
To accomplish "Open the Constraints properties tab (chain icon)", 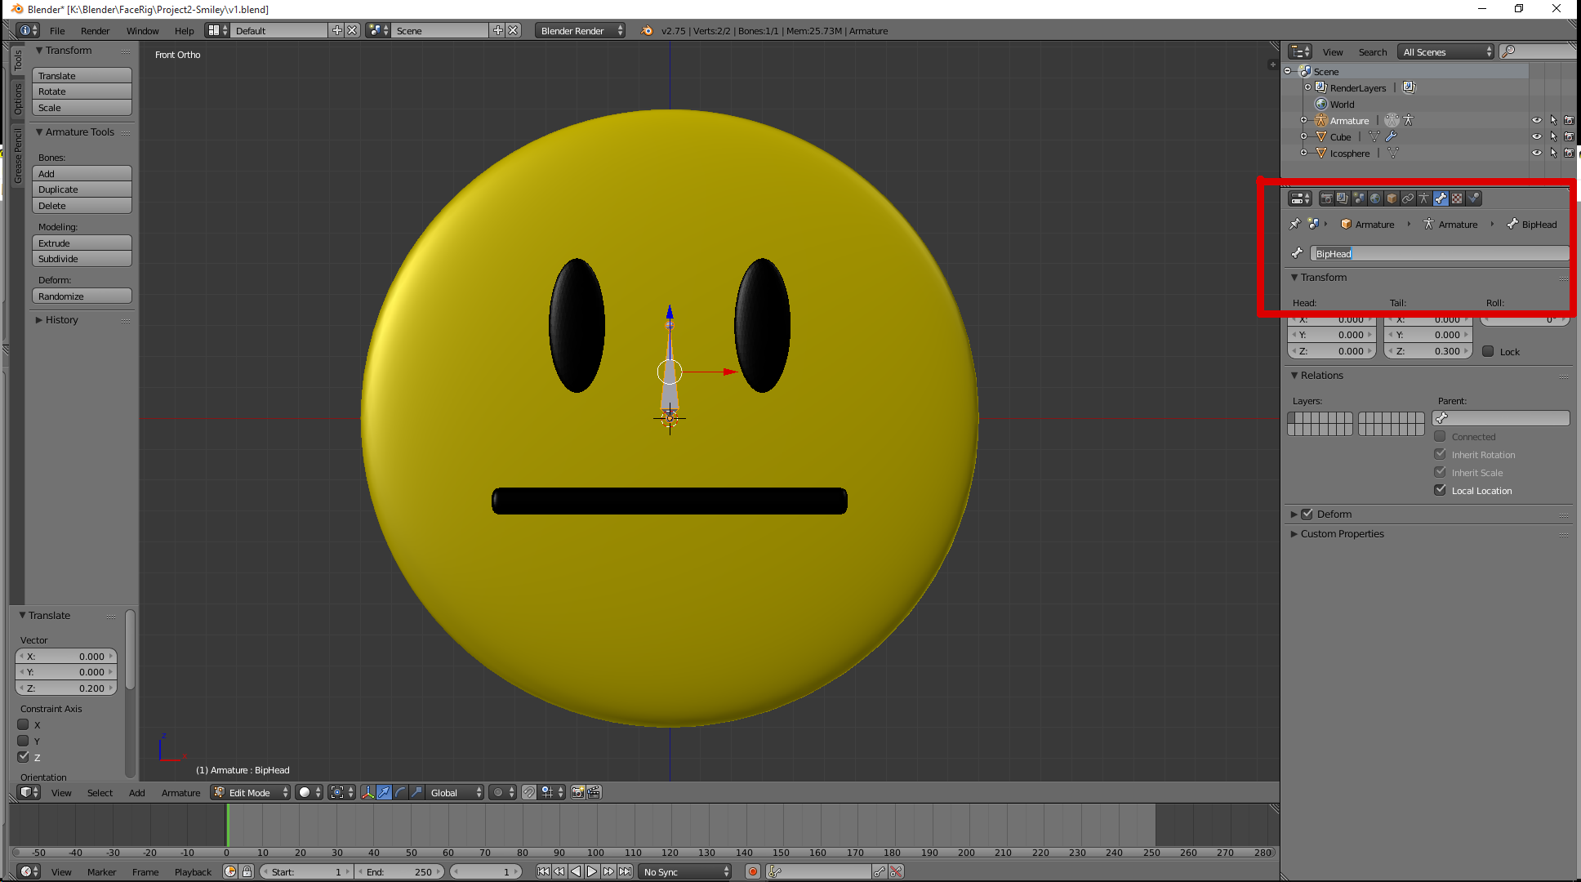I will tap(1408, 198).
